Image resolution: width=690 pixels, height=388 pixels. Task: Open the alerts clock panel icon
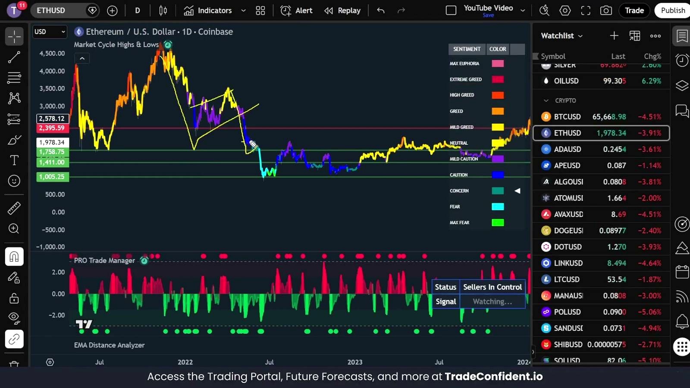click(682, 60)
